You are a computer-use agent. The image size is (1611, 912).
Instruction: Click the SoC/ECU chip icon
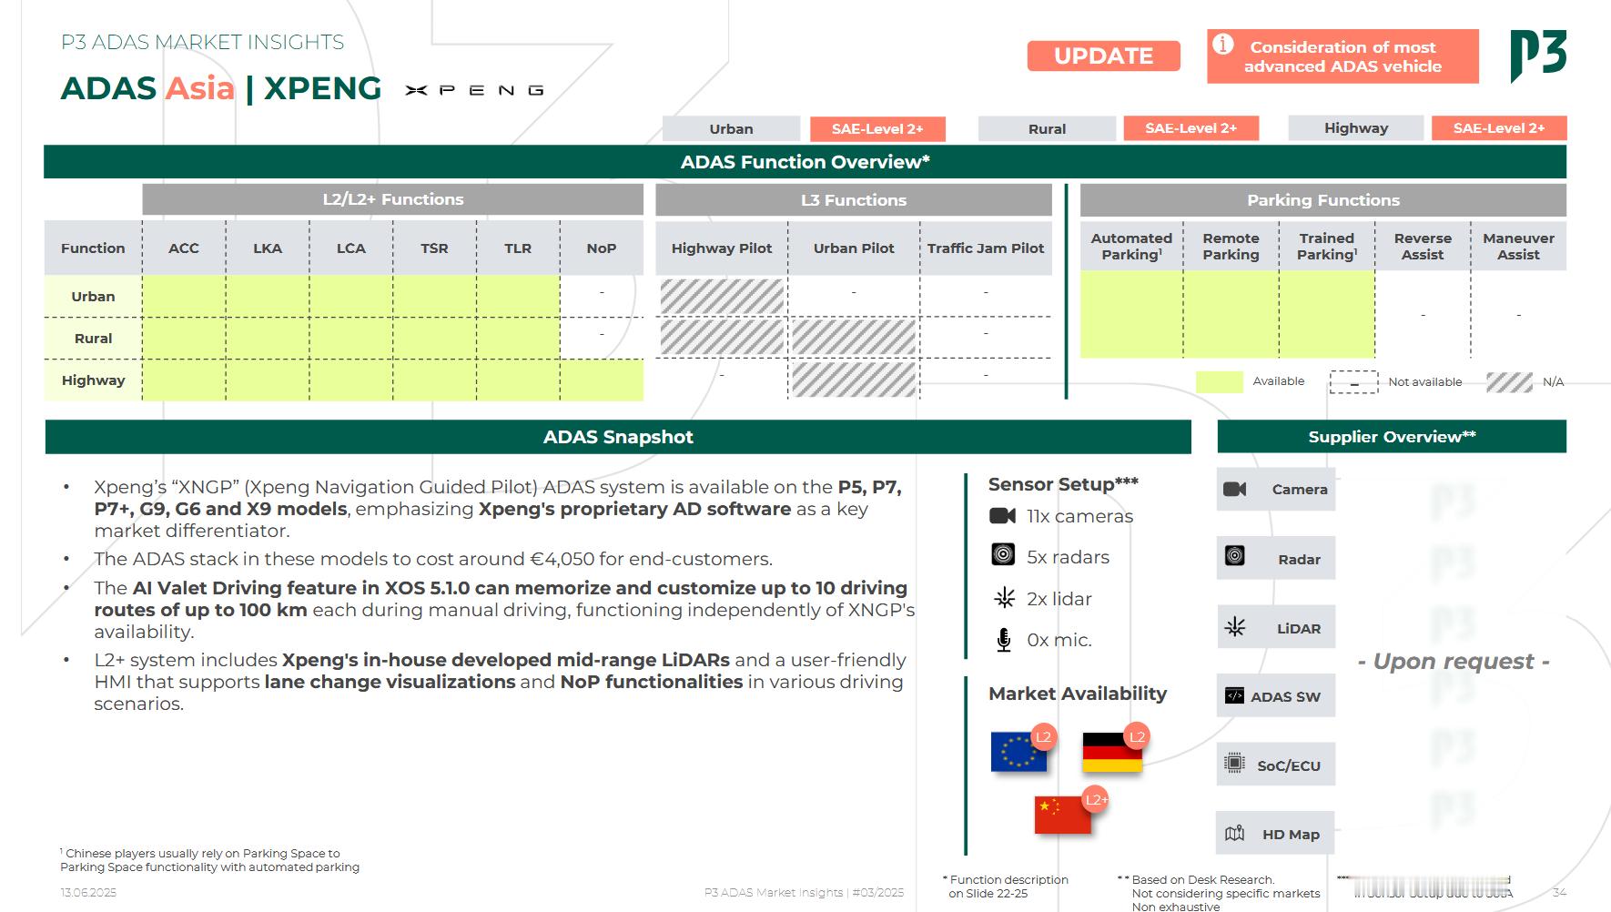(x=1235, y=763)
